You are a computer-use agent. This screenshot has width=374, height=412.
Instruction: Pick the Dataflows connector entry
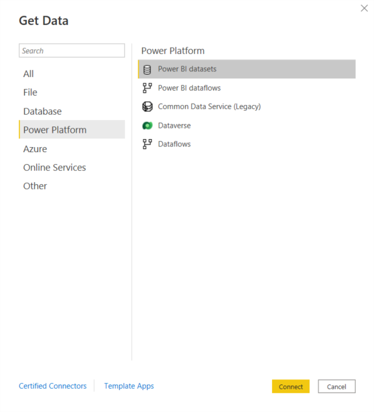(x=246, y=144)
